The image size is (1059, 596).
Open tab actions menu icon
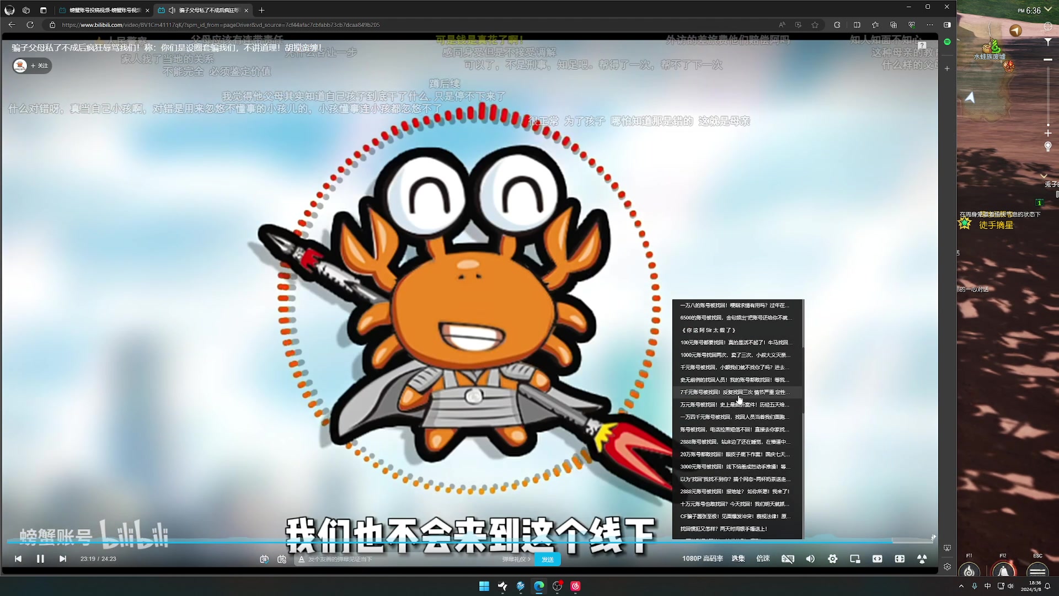pyautogui.click(x=44, y=10)
